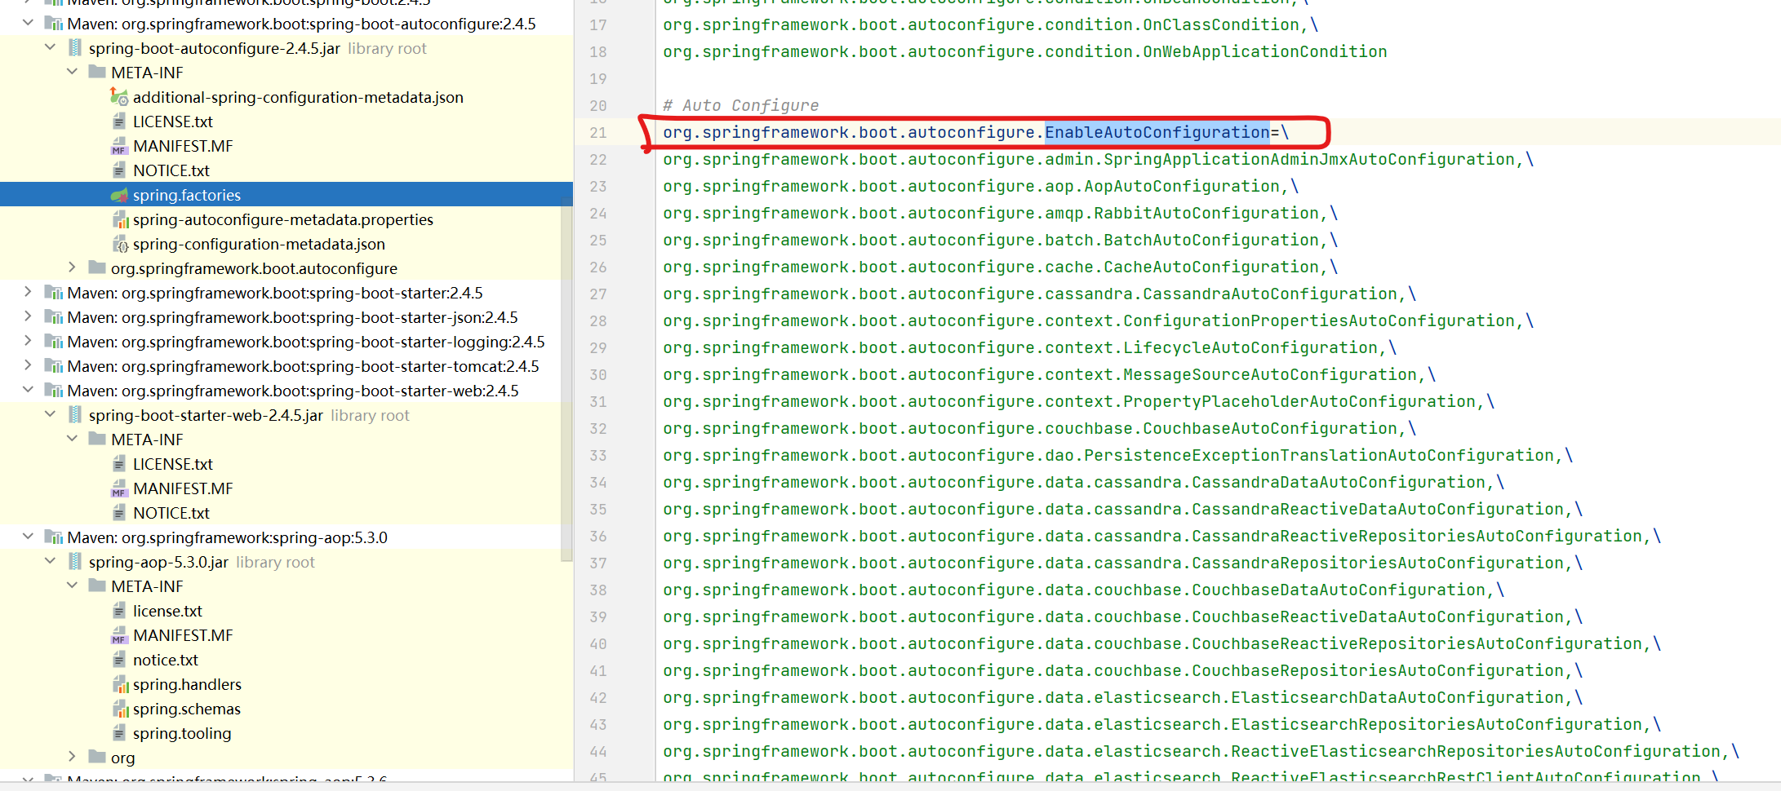Select spring.tooling file in tree

pos(182,733)
